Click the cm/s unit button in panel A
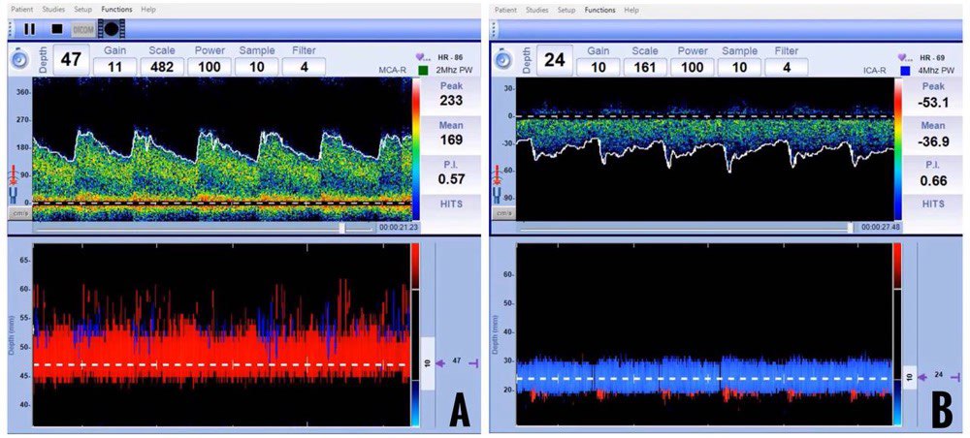The width and height of the screenshot is (970, 438). [18, 213]
